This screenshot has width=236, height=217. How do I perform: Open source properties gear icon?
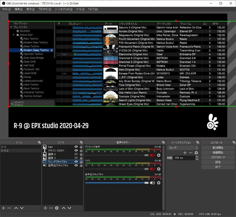tap(57, 208)
